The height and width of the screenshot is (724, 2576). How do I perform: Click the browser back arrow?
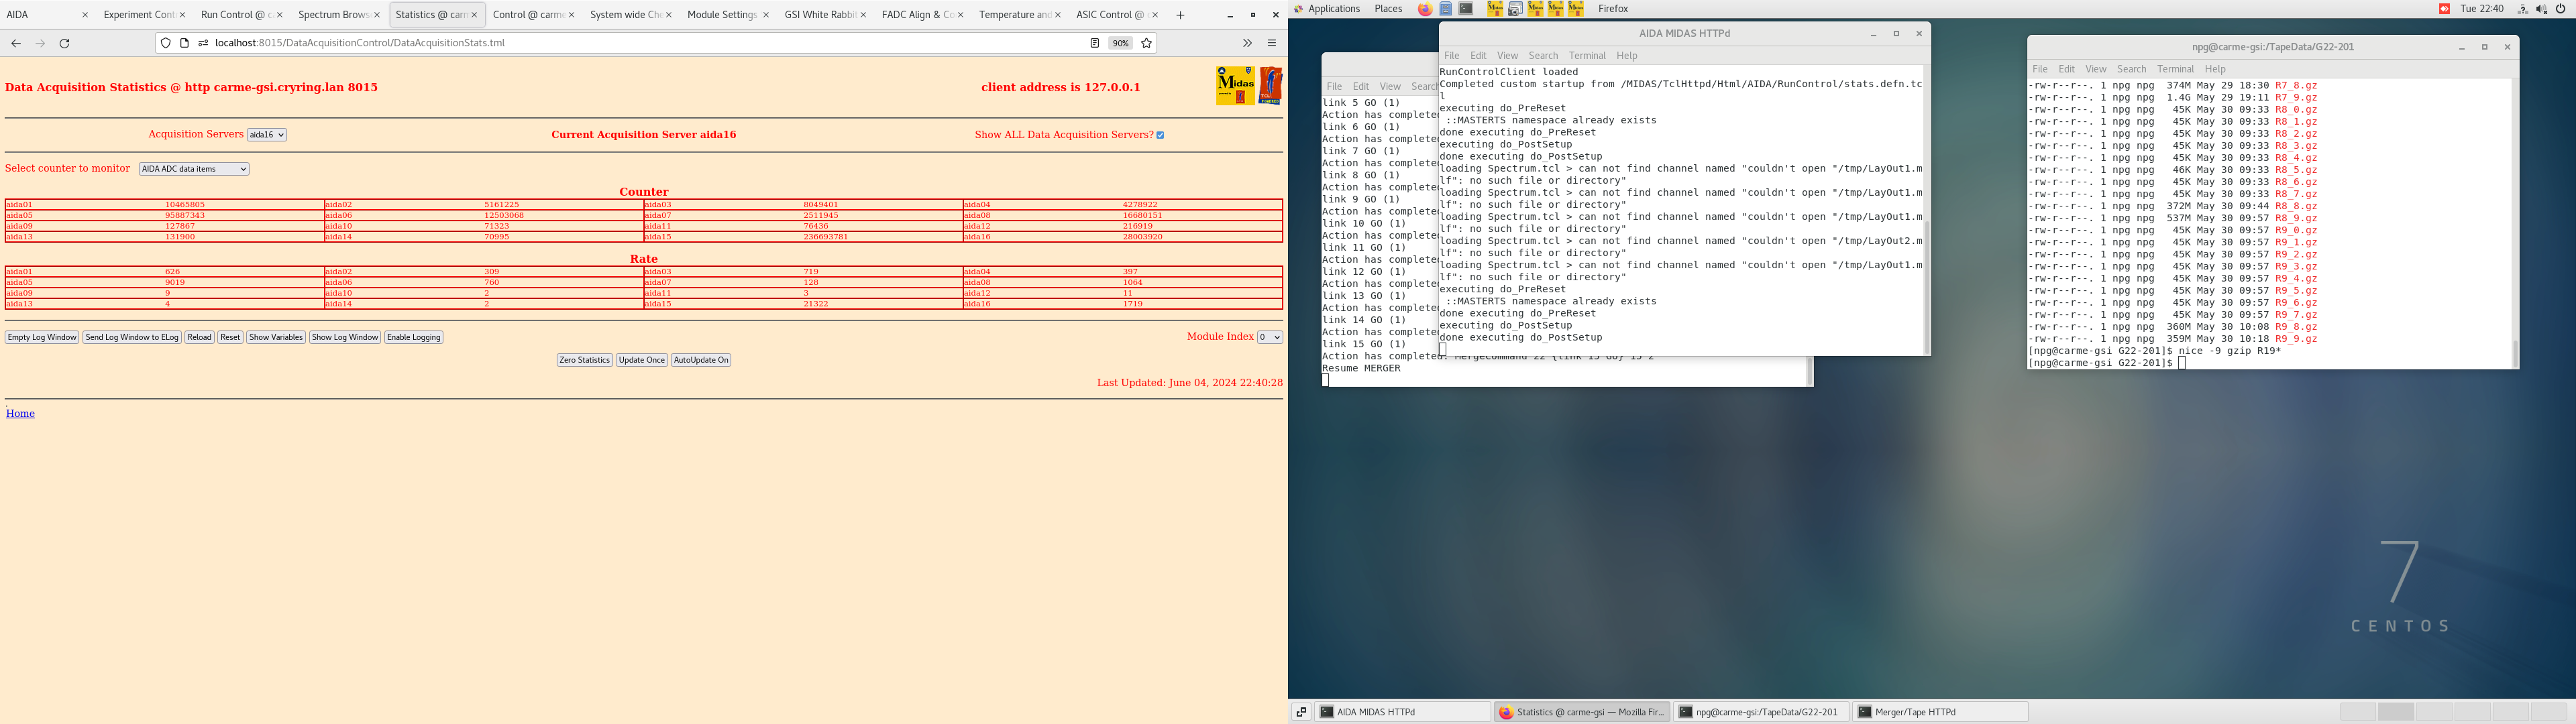click(16, 43)
